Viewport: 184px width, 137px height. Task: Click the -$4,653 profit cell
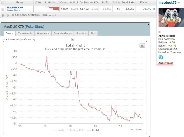point(106,9)
